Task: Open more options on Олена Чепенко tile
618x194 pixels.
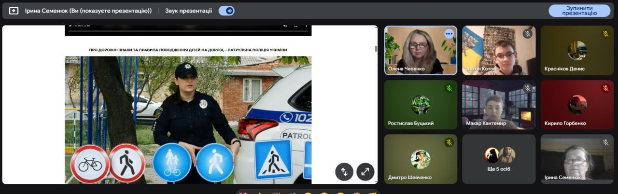Action: pyautogui.click(x=449, y=34)
